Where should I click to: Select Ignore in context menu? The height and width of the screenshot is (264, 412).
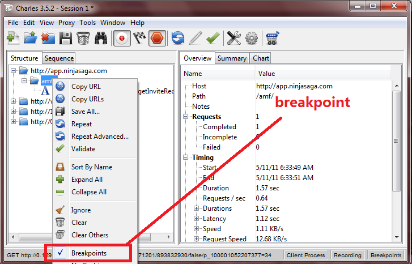(x=95, y=210)
